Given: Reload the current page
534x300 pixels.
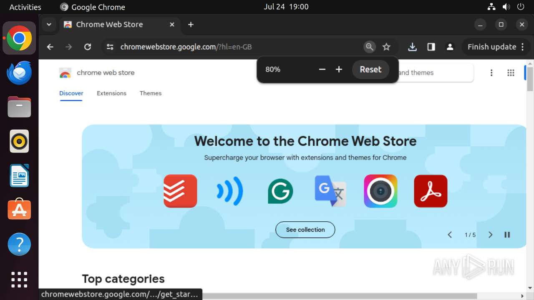Looking at the screenshot, I should click(88, 47).
